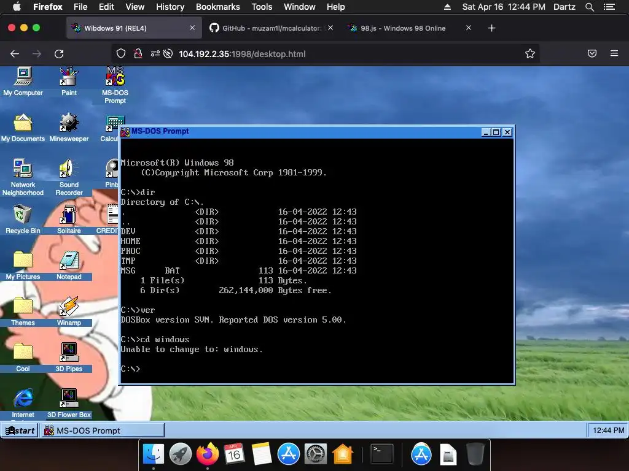This screenshot has height=471, width=629.
Task: Close the GitHub muzam1l/mcalculator tab
Action: click(330, 28)
